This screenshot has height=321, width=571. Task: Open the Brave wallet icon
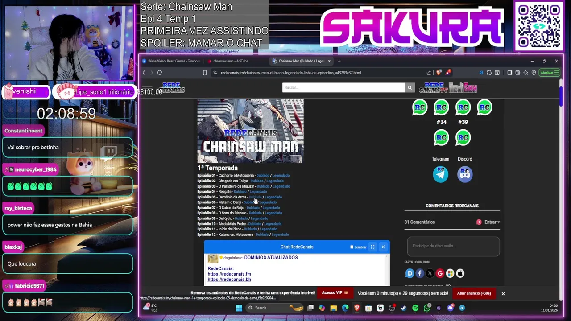tap(518, 73)
